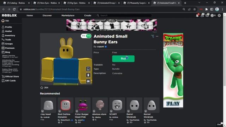
Task: Switch to Animated Droop tab
Action: point(107,3)
